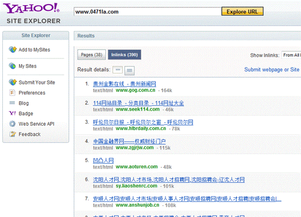Open the Feedback link

[x=30, y=134]
